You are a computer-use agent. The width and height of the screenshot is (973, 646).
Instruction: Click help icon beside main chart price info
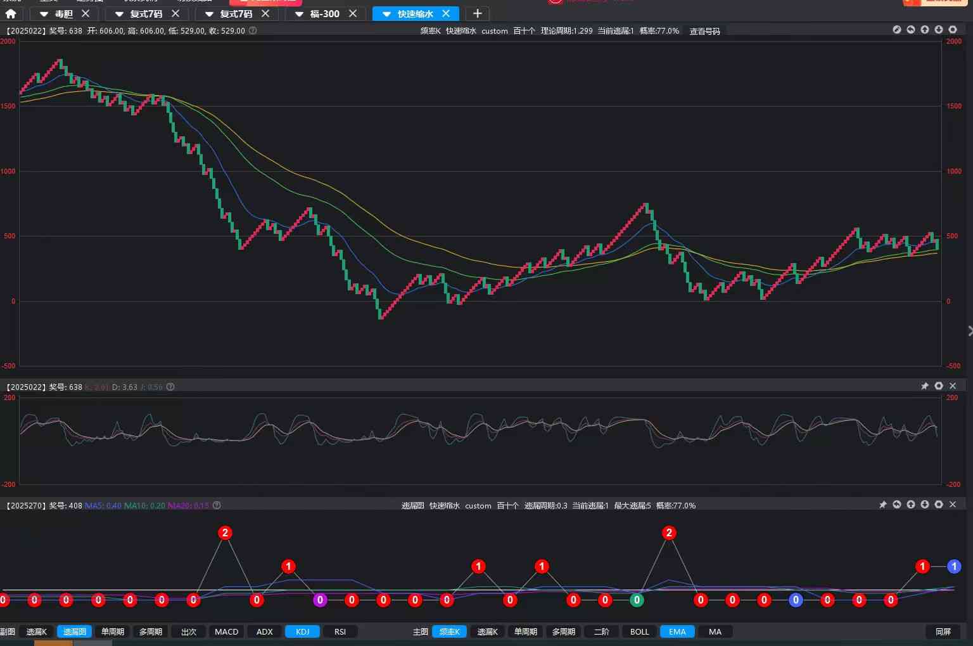[253, 30]
